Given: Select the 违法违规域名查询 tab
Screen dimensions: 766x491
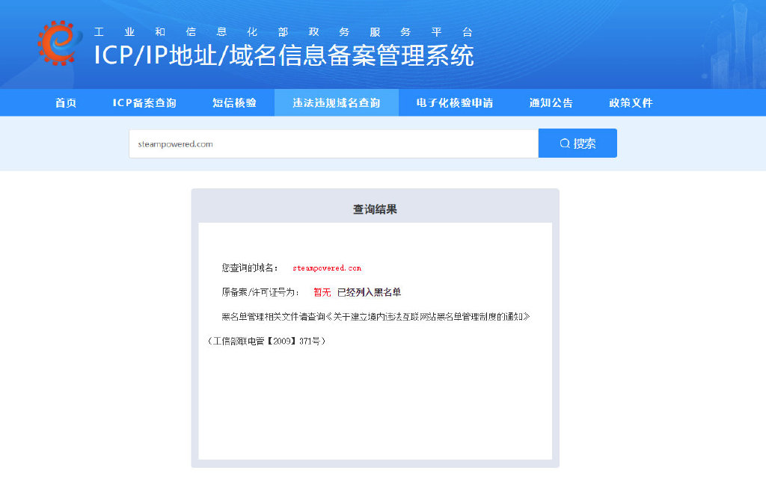Looking at the screenshot, I should [x=337, y=103].
